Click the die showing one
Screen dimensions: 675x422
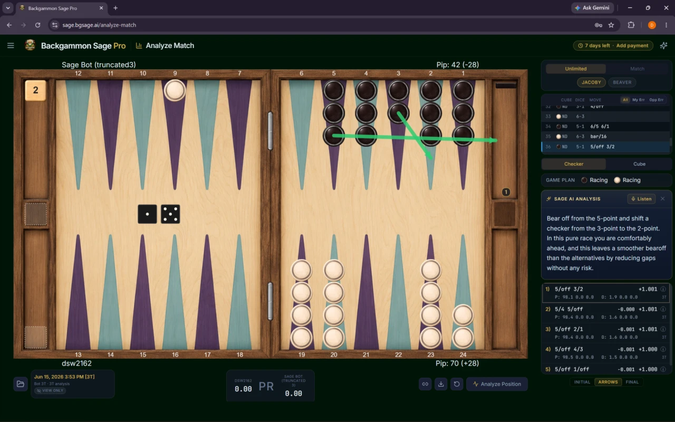147,214
